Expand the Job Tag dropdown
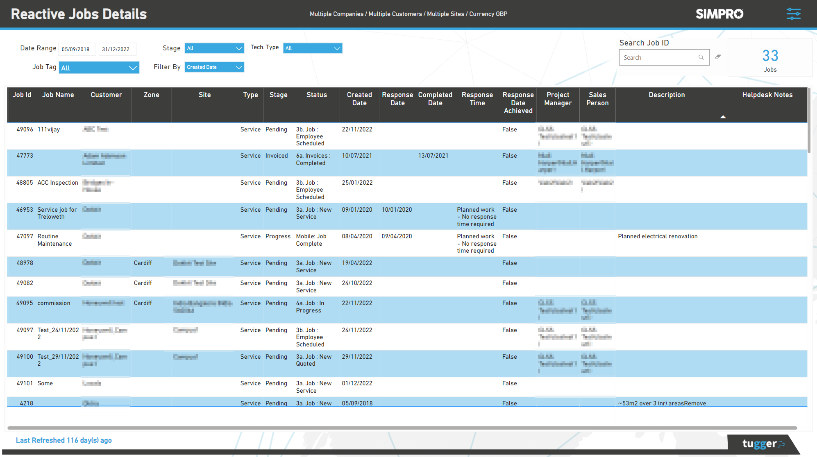 [99, 68]
